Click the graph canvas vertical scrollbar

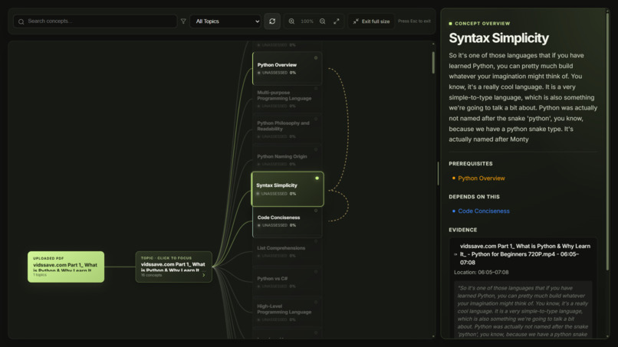[433, 63]
